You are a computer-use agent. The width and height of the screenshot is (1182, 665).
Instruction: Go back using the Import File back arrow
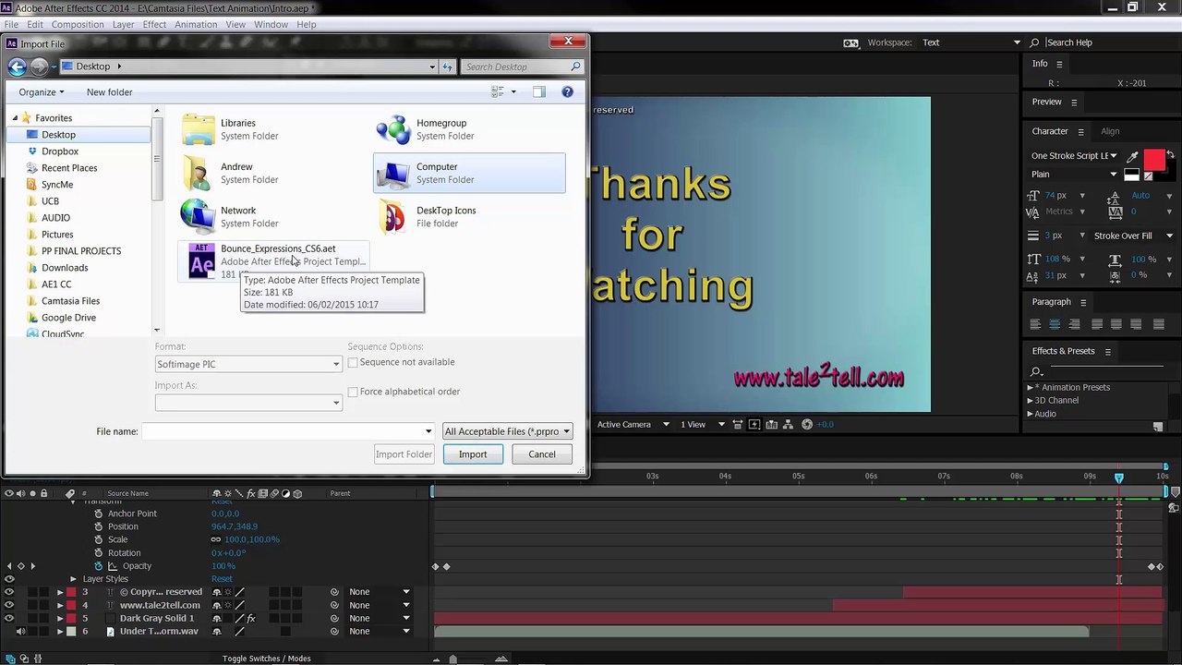[17, 66]
